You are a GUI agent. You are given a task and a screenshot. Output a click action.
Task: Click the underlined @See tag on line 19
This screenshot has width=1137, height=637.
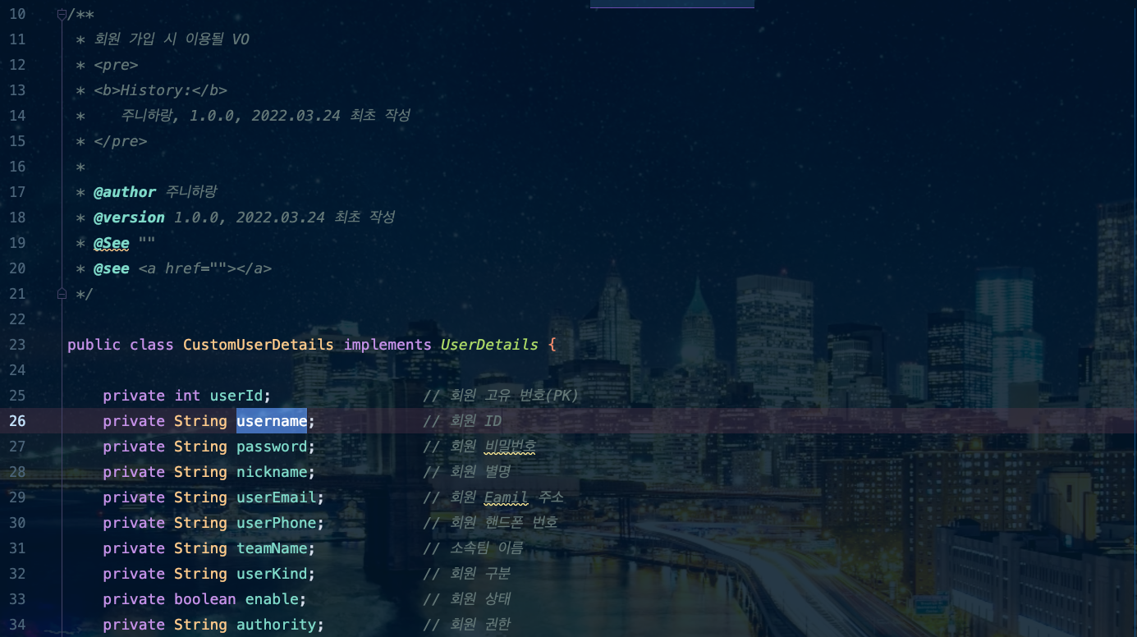pyautogui.click(x=112, y=243)
